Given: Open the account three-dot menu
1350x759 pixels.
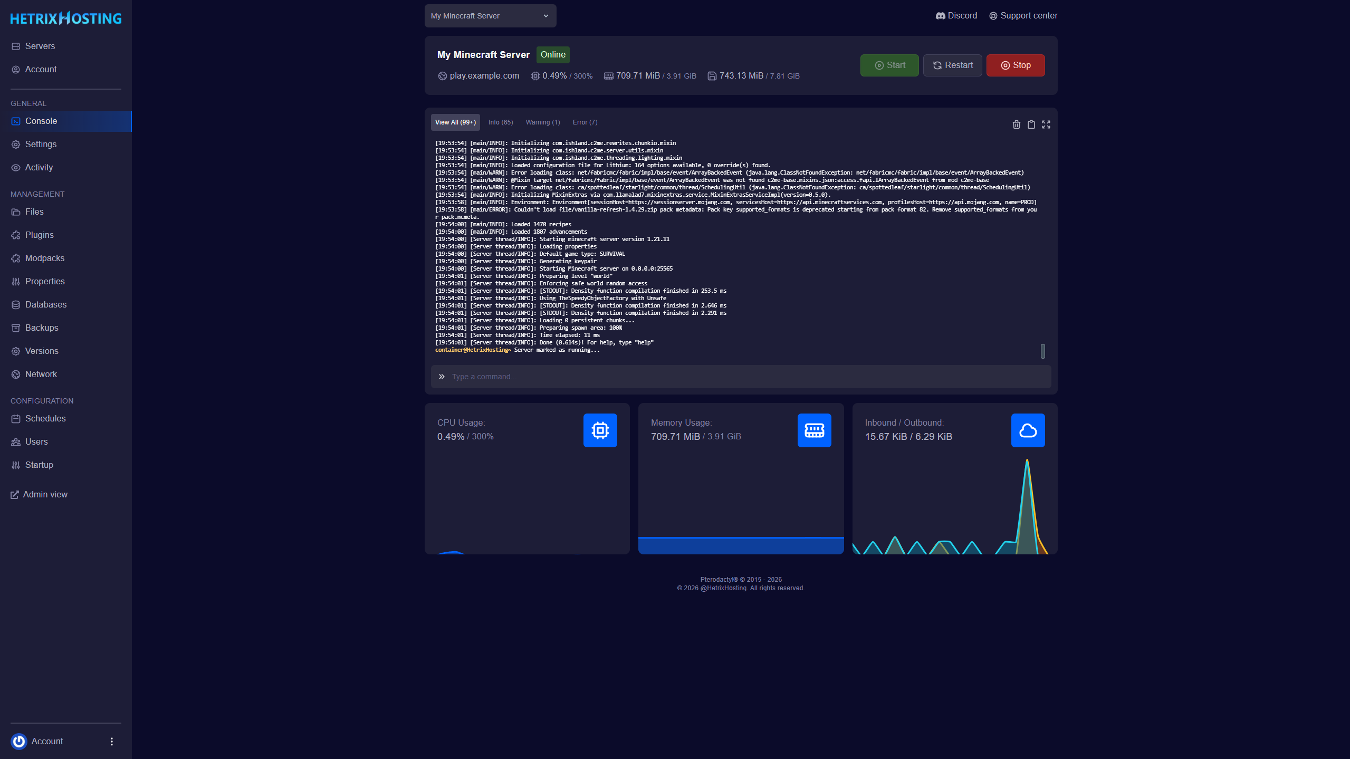Looking at the screenshot, I should point(112,742).
